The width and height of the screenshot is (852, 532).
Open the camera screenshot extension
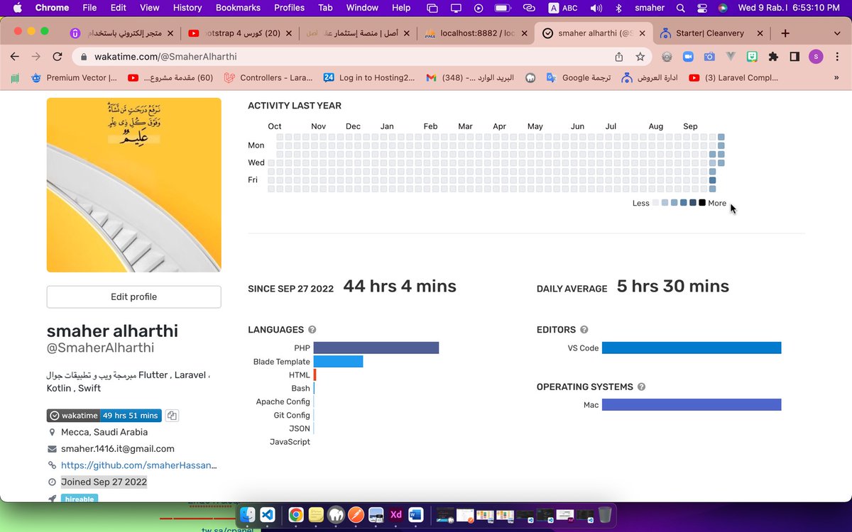[709, 57]
